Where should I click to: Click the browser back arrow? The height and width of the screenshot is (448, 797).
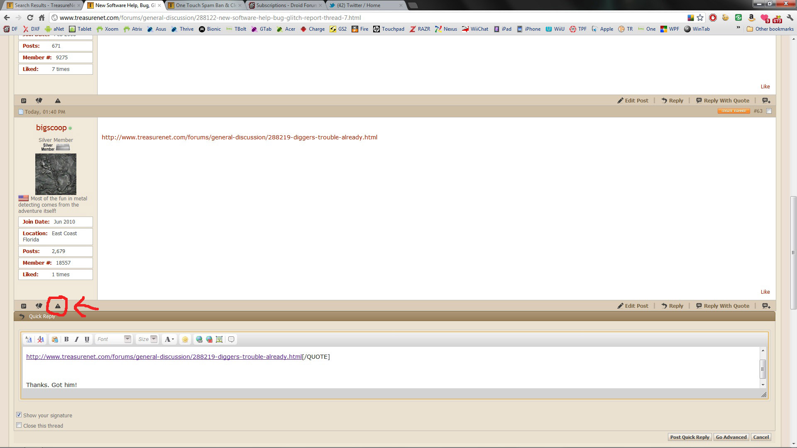[7, 17]
